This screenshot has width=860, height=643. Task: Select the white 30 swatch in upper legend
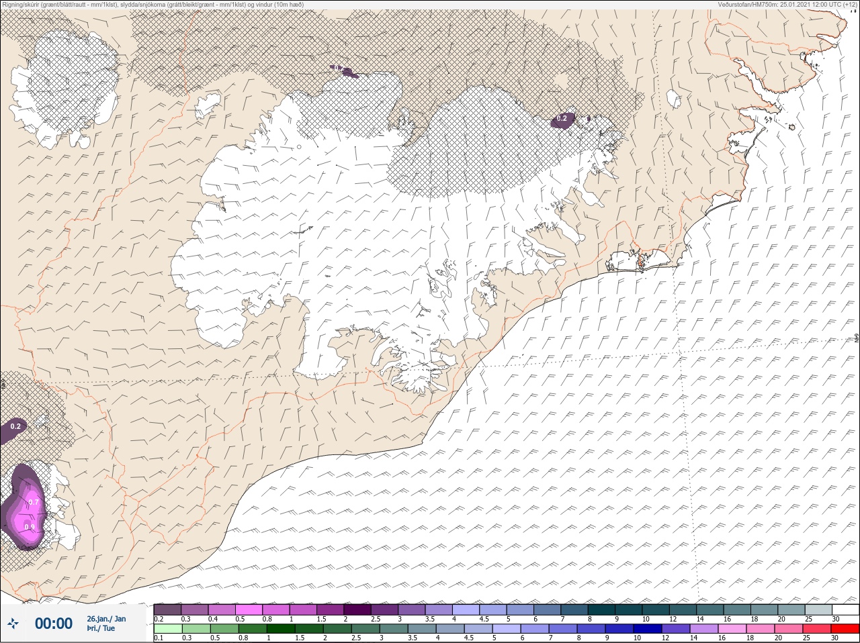coord(846,609)
